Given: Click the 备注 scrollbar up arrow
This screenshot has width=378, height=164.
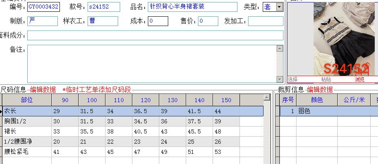Looking at the screenshot, I should point(280,48).
